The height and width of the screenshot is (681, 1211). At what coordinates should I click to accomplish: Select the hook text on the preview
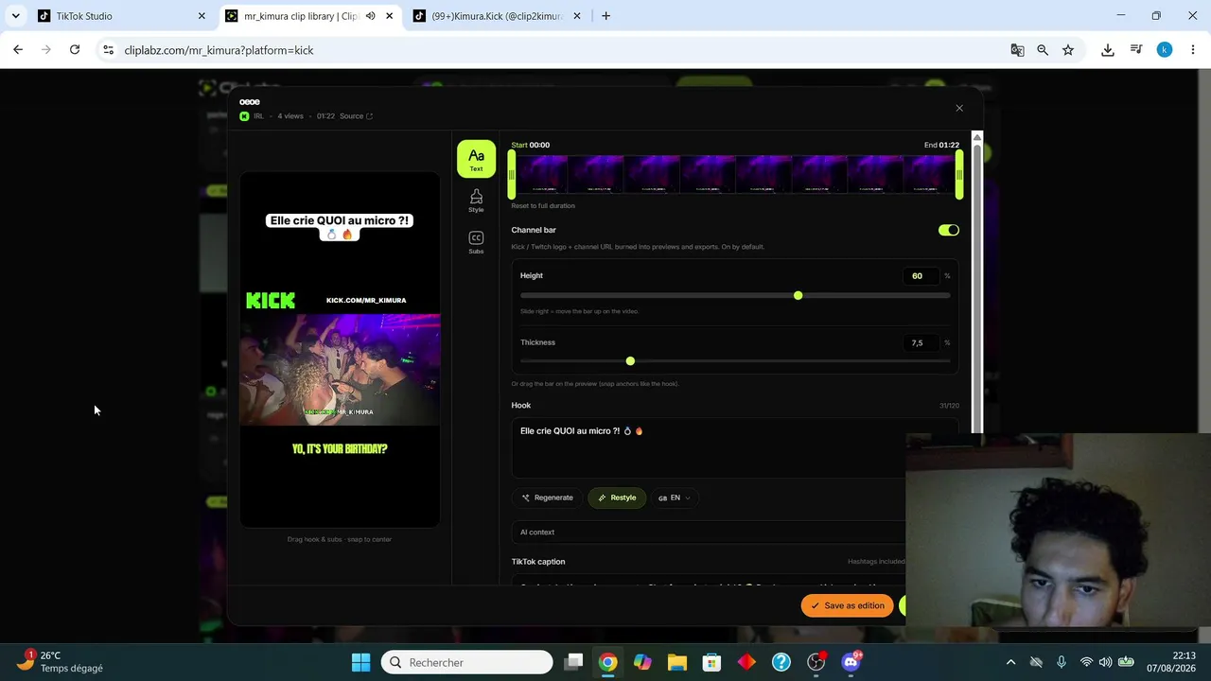click(340, 226)
